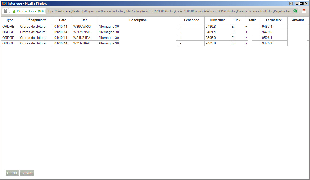The height and width of the screenshot is (180, 310).
Task: Click ORDRE in the W24NZ4BA row
Action: (8, 37)
